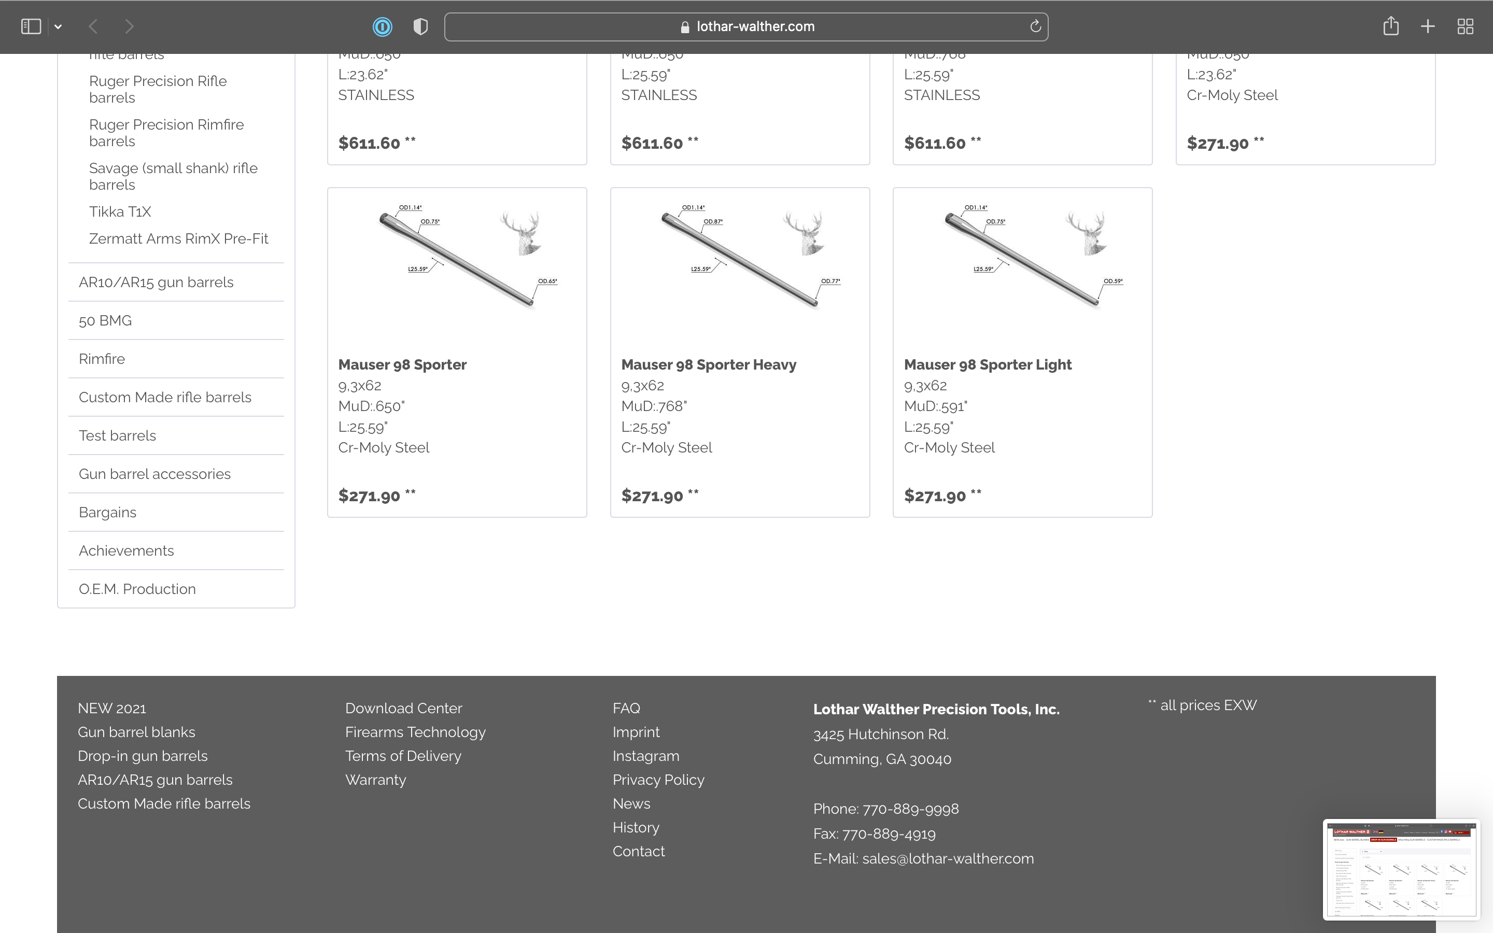Go back to the previous page
Image resolution: width=1493 pixels, height=933 pixels.
click(94, 26)
